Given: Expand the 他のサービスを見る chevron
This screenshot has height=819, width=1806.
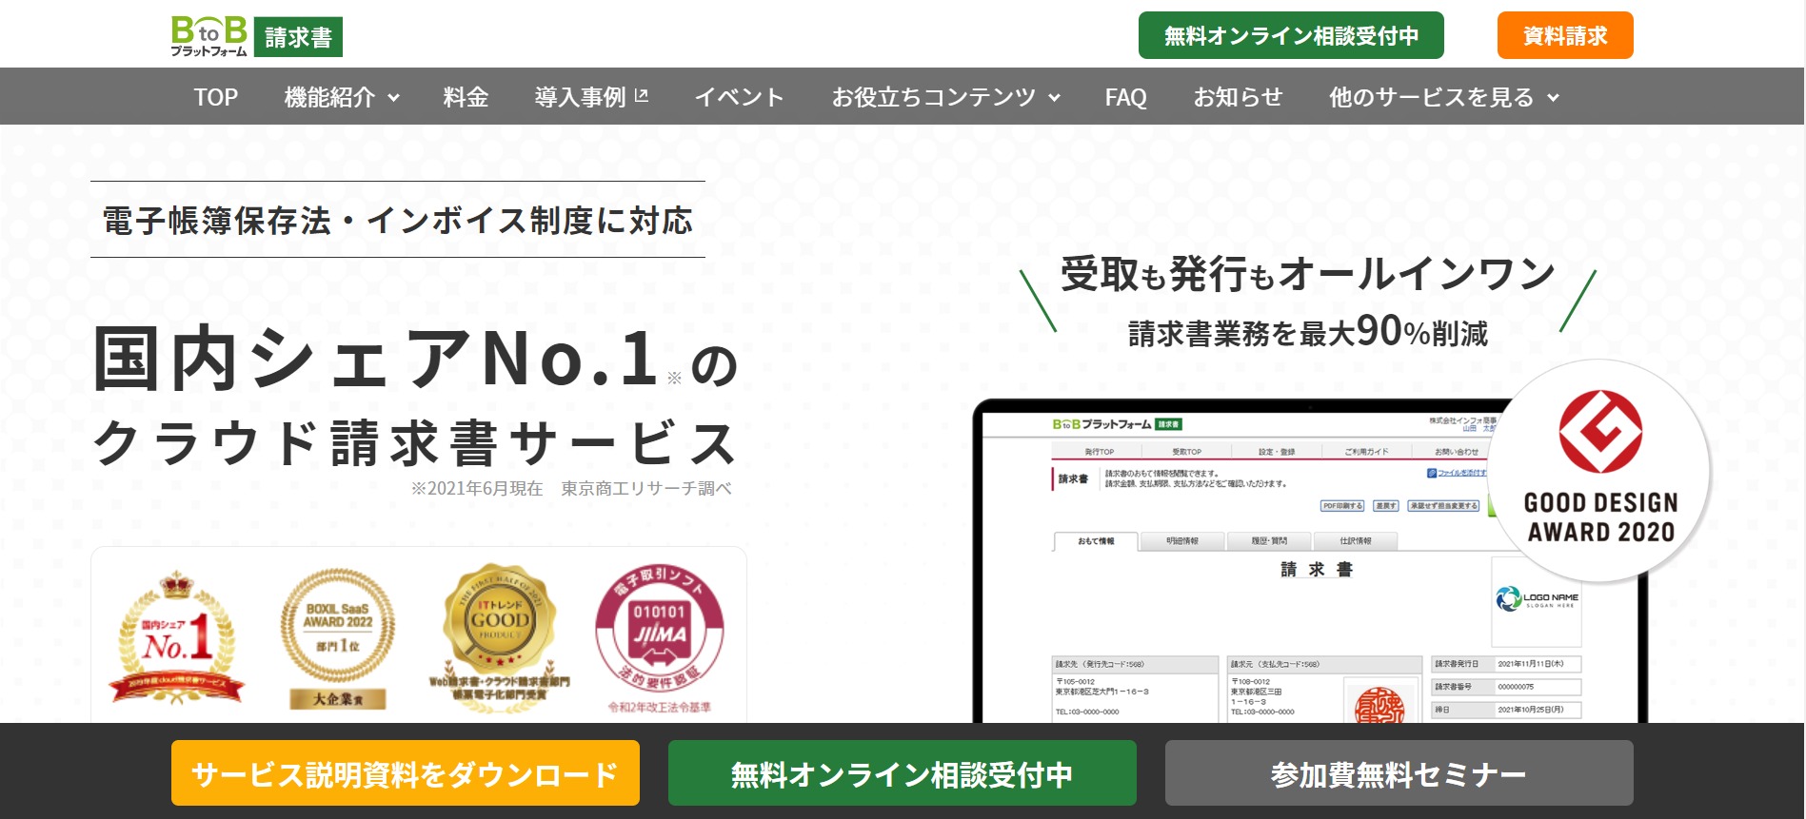Looking at the screenshot, I should [x=1553, y=98].
